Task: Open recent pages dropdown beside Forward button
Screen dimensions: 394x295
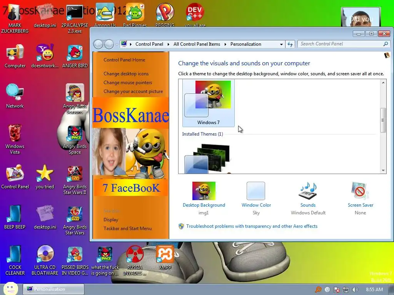Action: (117, 45)
